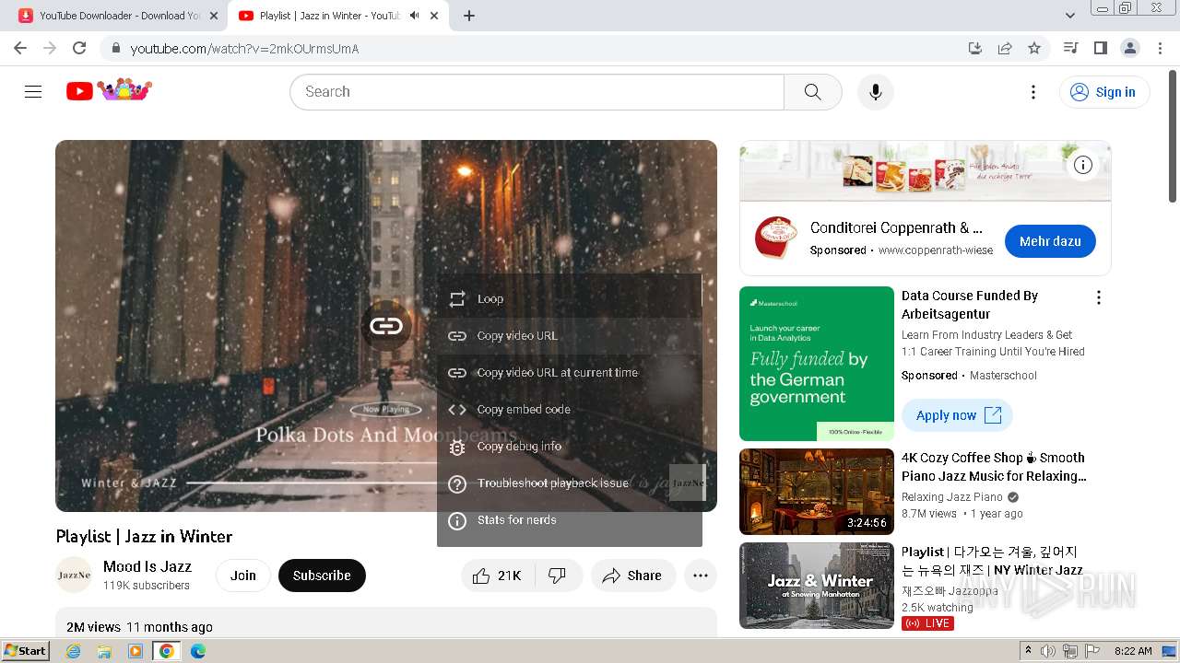Open the media control toolbar icon

pos(1070,48)
